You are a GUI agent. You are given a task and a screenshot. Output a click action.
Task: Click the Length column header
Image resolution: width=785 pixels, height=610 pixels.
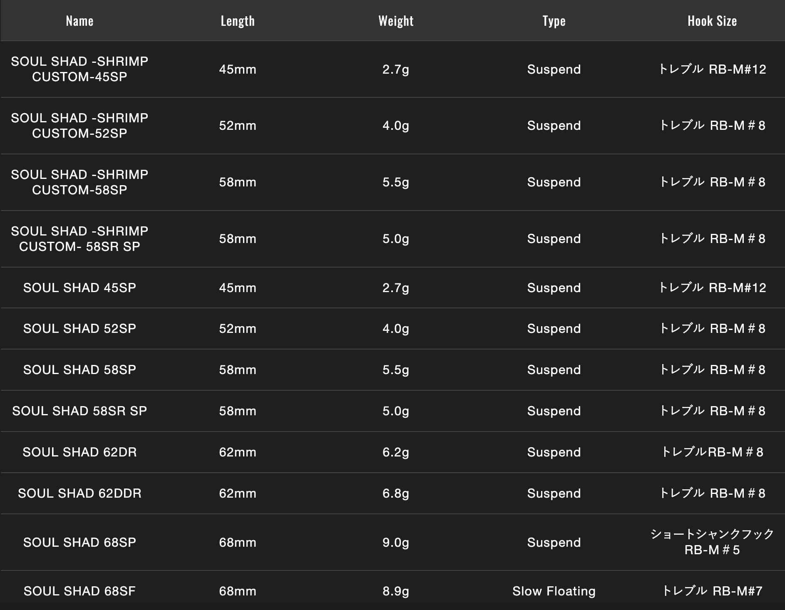coord(237,21)
